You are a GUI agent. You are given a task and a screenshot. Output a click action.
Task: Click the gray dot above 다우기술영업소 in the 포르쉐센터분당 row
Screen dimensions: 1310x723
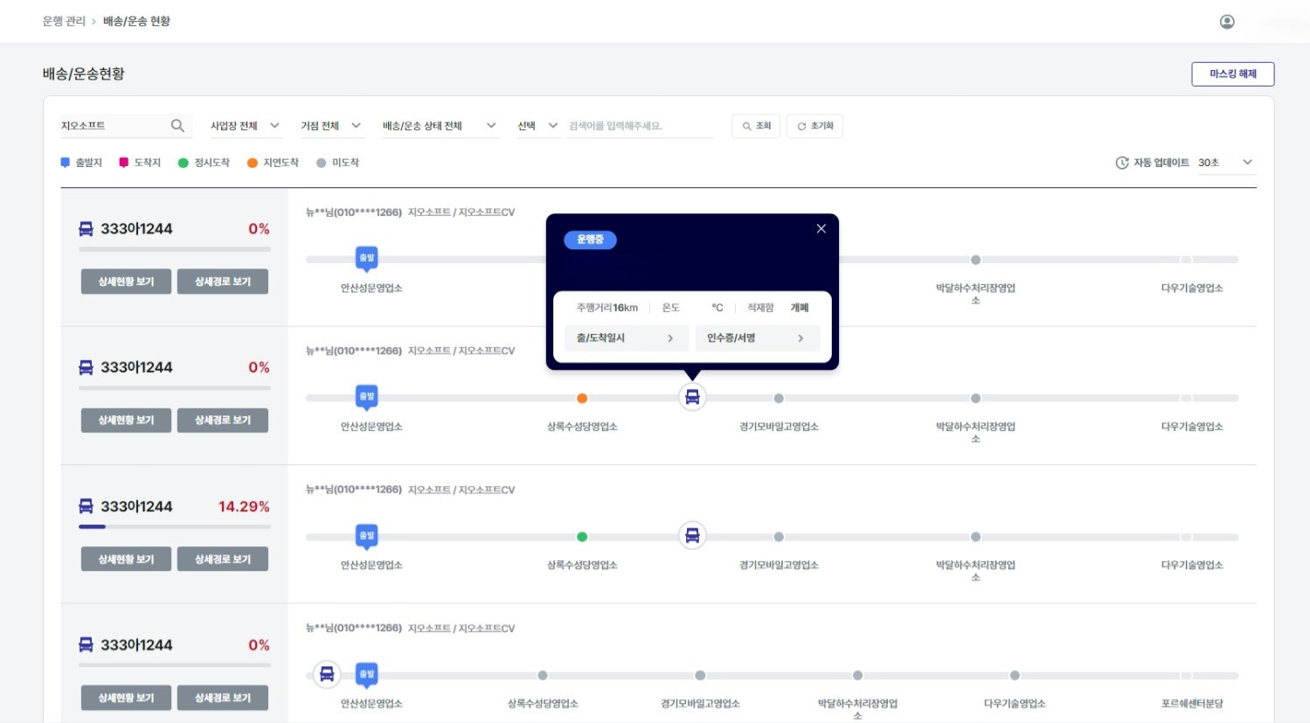click(x=1015, y=675)
